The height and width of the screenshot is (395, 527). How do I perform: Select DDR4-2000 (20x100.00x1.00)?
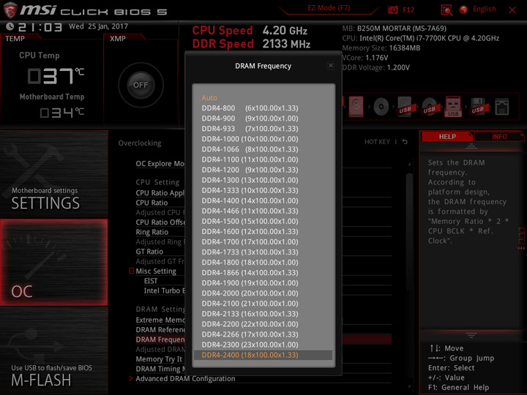250,293
